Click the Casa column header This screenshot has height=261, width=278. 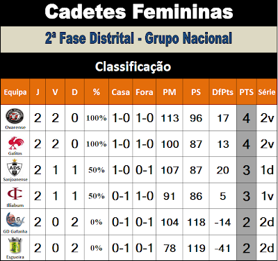(120, 92)
